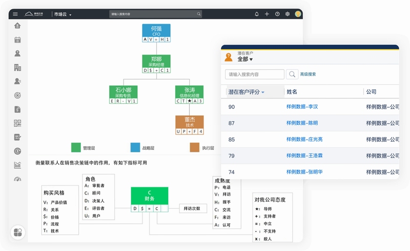The image size is (410, 251).
Task: Click the green C 财务 example card
Action: (x=150, y=199)
